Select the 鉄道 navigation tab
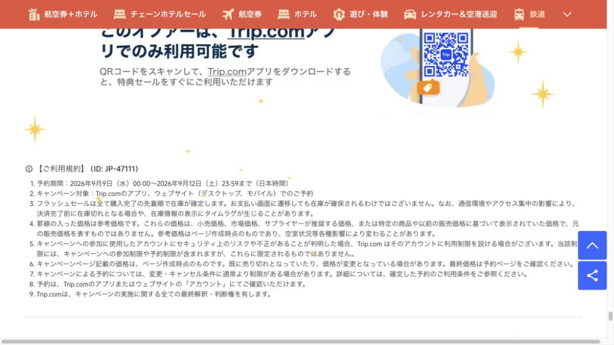This screenshot has height=345, width=614. tap(529, 14)
